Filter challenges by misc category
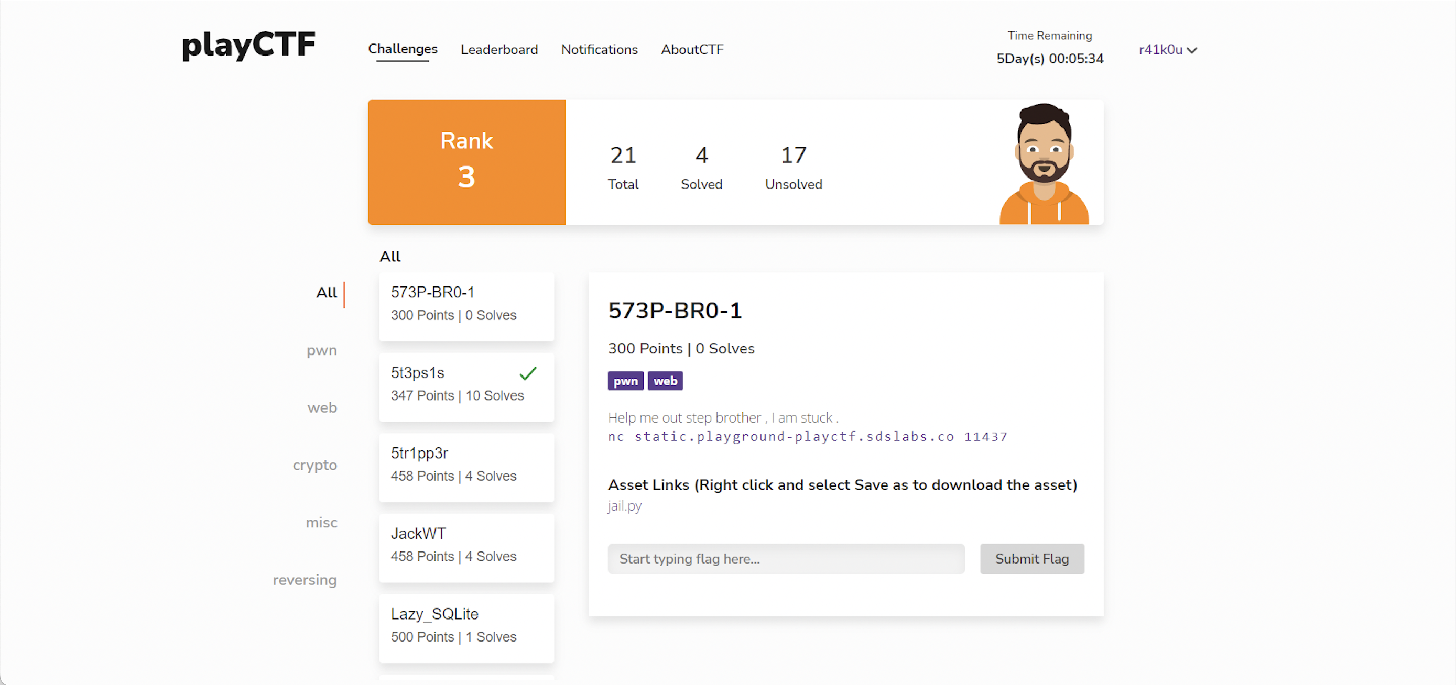Image resolution: width=1456 pixels, height=685 pixels. [321, 522]
